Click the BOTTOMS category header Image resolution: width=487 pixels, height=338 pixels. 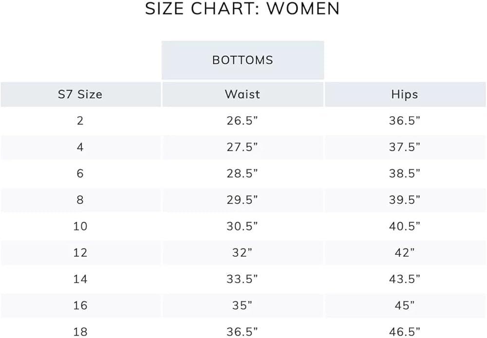tap(243, 60)
